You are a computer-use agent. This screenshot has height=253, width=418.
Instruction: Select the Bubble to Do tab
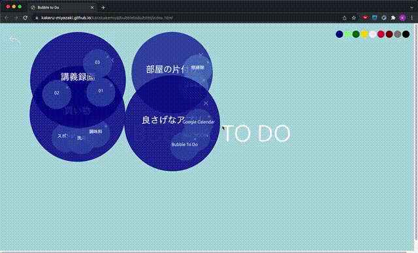pos(62,7)
